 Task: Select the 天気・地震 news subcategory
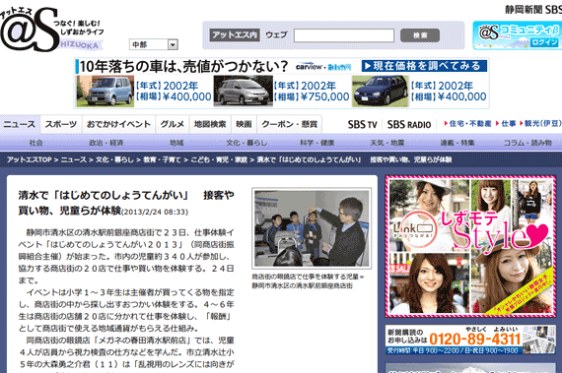387,143
